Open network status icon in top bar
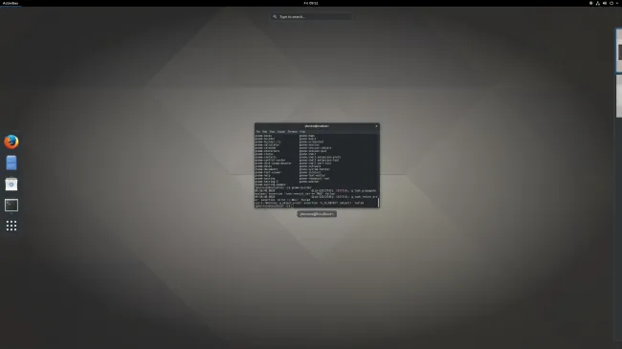 [597, 3]
